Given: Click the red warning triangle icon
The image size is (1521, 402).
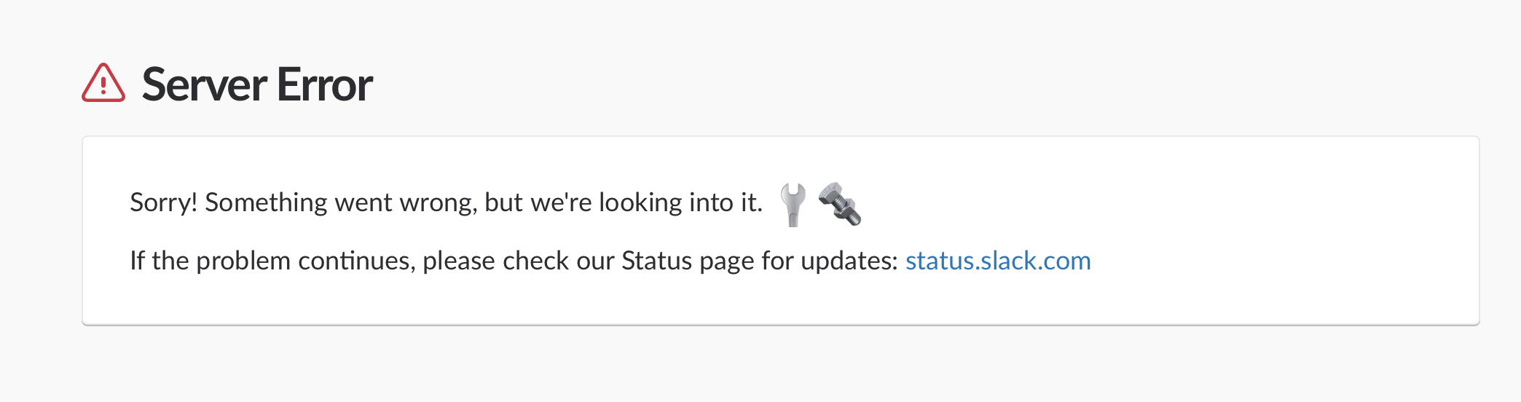Looking at the screenshot, I should (x=103, y=84).
